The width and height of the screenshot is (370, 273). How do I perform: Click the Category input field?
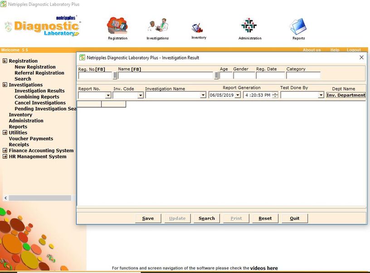pos(303,76)
